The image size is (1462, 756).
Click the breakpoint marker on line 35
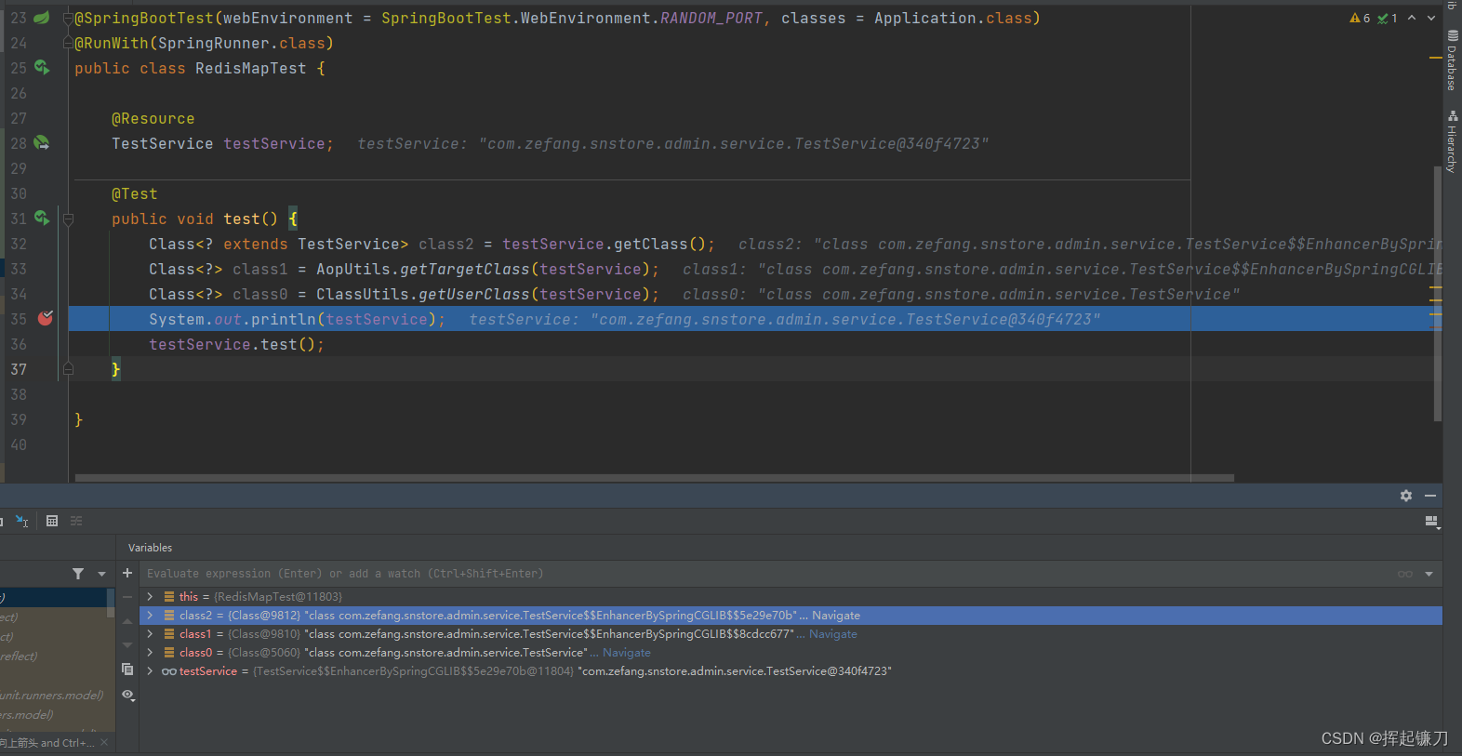45,318
